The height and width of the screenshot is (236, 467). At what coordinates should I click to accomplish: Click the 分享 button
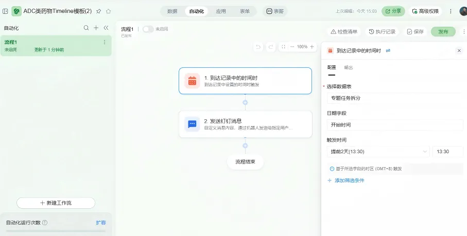click(x=393, y=11)
